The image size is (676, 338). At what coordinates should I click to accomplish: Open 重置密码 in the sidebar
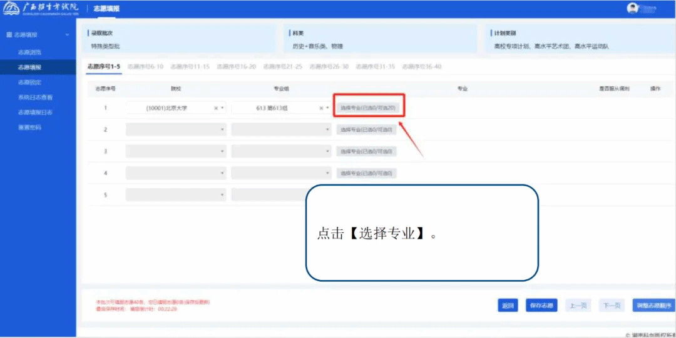pos(29,127)
